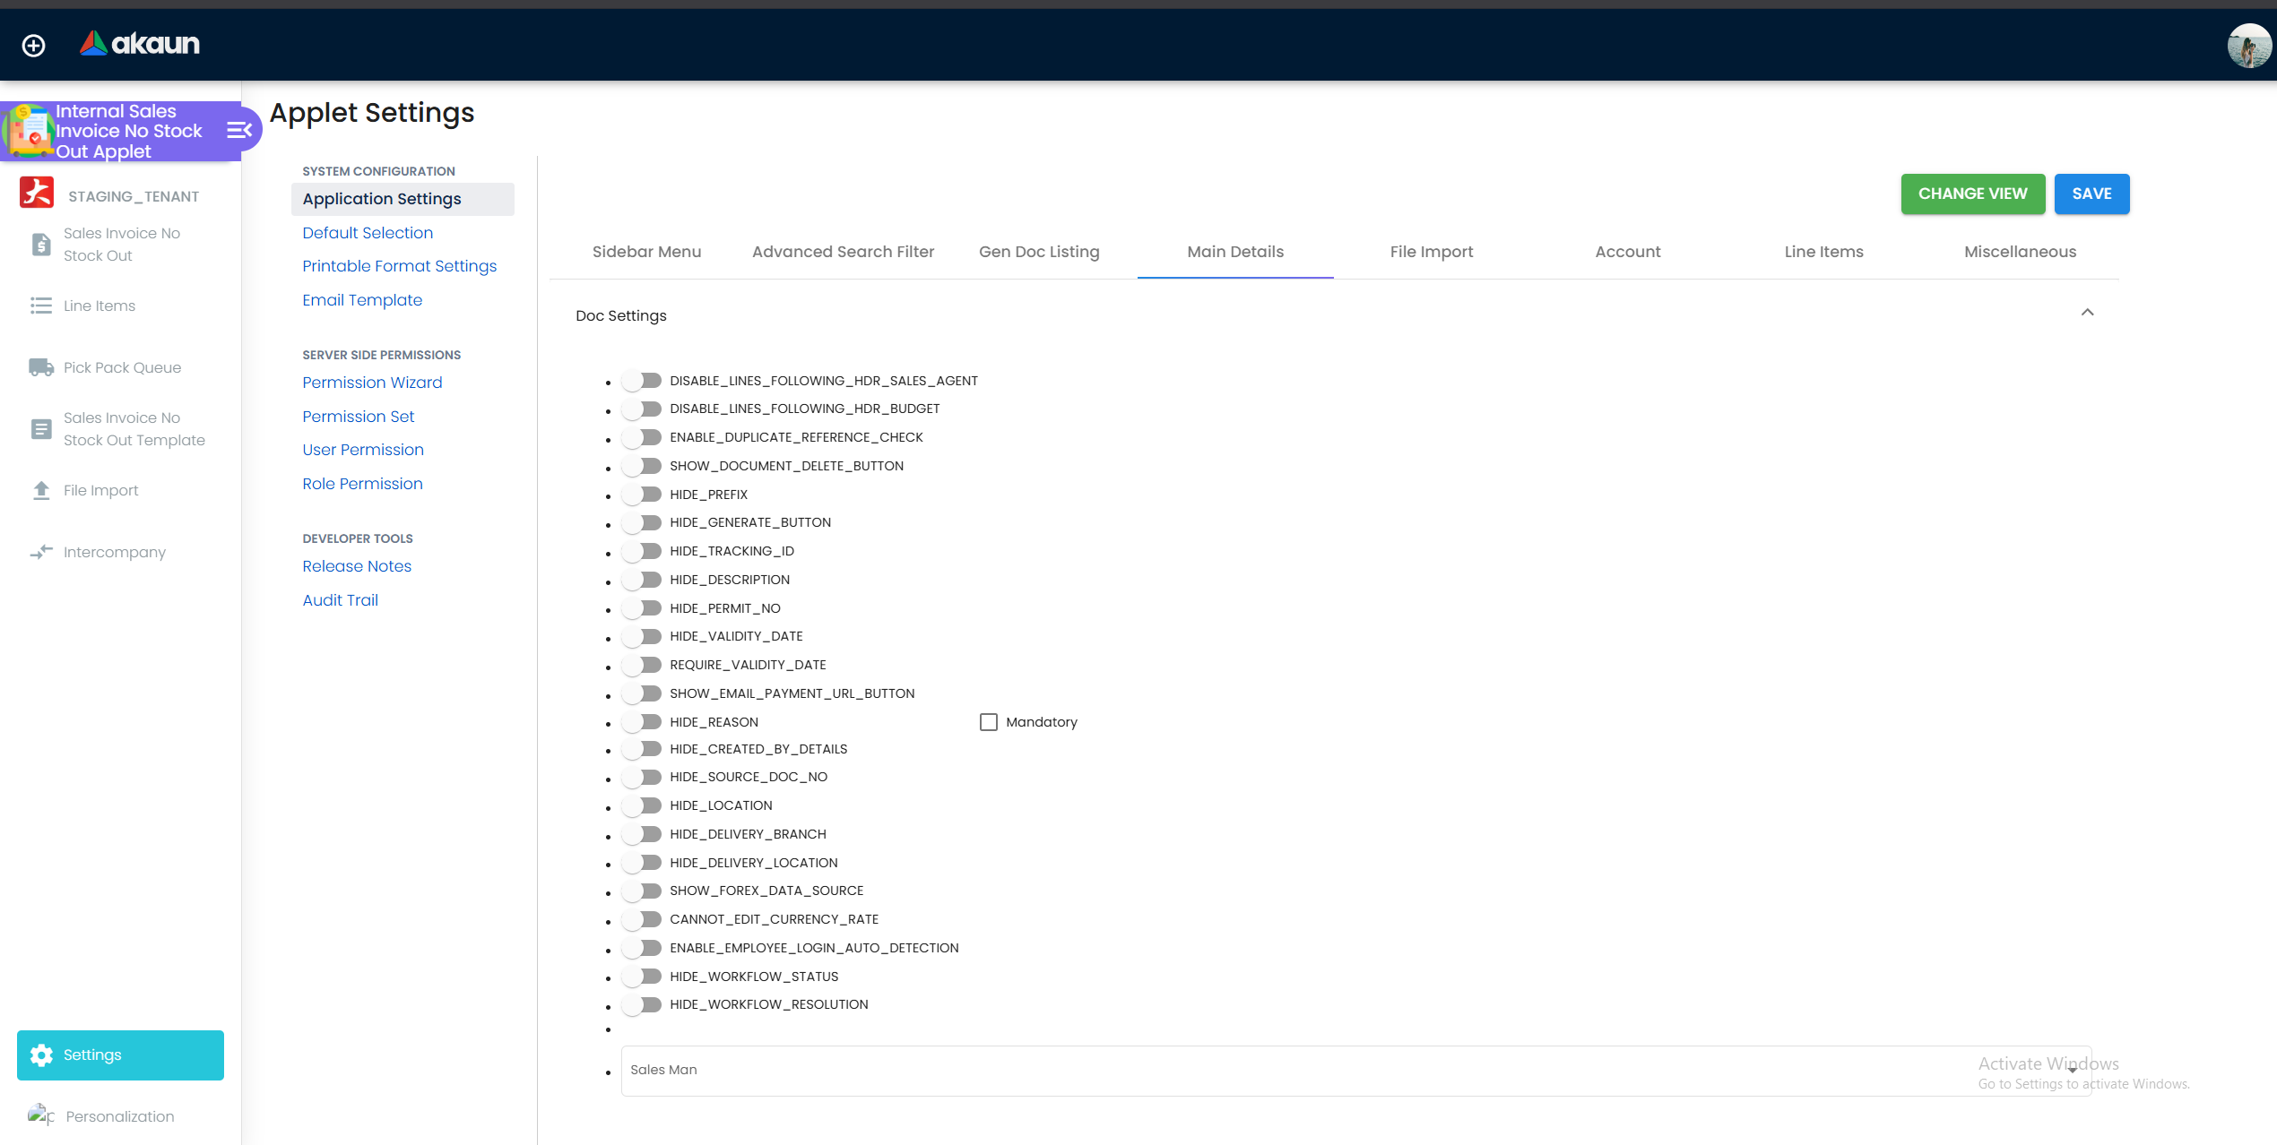Enable ENABLE_DUPLICATE_REFERENCE_CHECK switch
2277x1145 pixels.
[x=642, y=438]
